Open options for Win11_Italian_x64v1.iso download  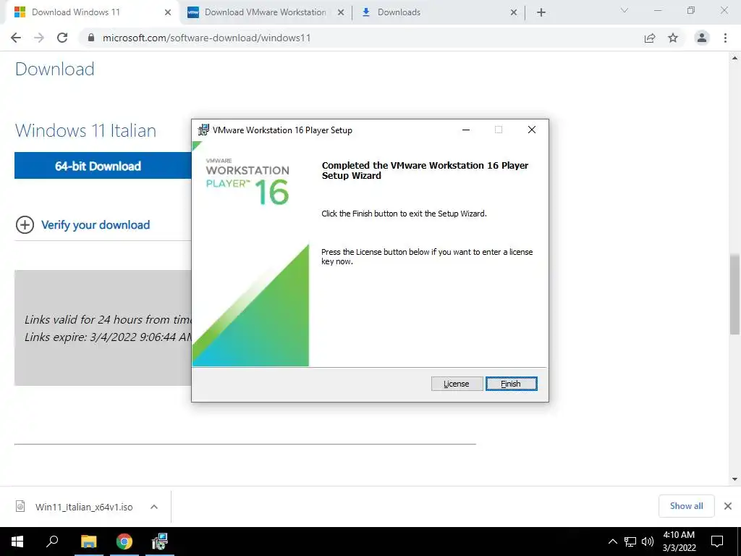tap(154, 507)
